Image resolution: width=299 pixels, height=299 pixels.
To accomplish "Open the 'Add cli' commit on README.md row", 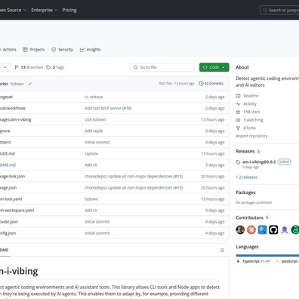I will coord(91,165).
